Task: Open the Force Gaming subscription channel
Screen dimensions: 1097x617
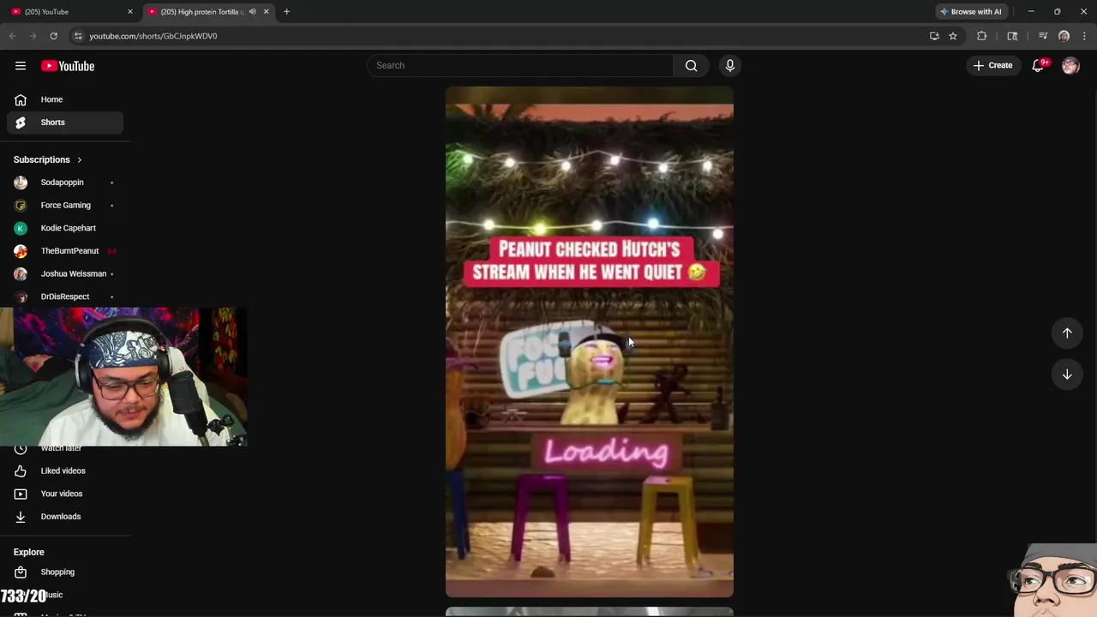Action: (65, 206)
